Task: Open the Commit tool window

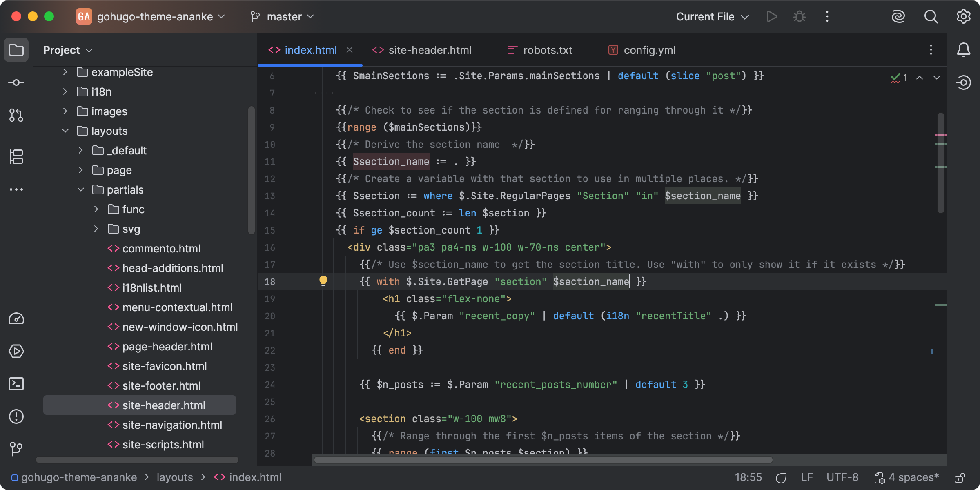Action: [x=16, y=82]
